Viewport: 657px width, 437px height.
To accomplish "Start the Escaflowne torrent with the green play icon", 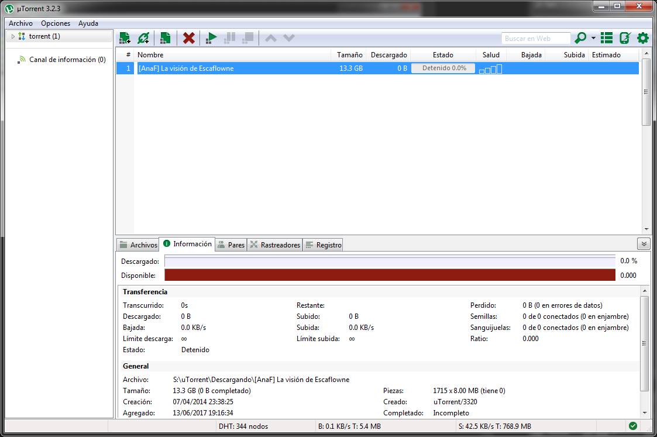I will [211, 37].
